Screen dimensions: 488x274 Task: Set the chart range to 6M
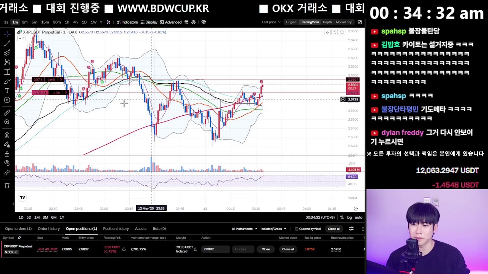point(54,217)
